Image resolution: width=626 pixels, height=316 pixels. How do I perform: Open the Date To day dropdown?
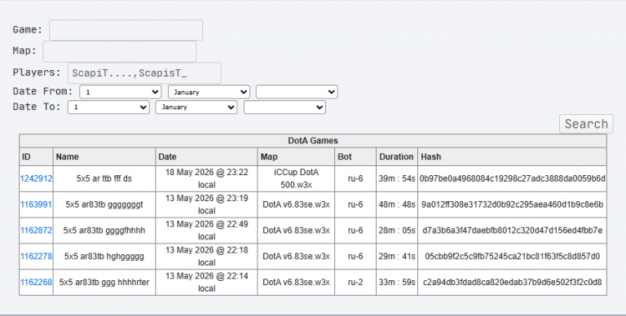108,107
